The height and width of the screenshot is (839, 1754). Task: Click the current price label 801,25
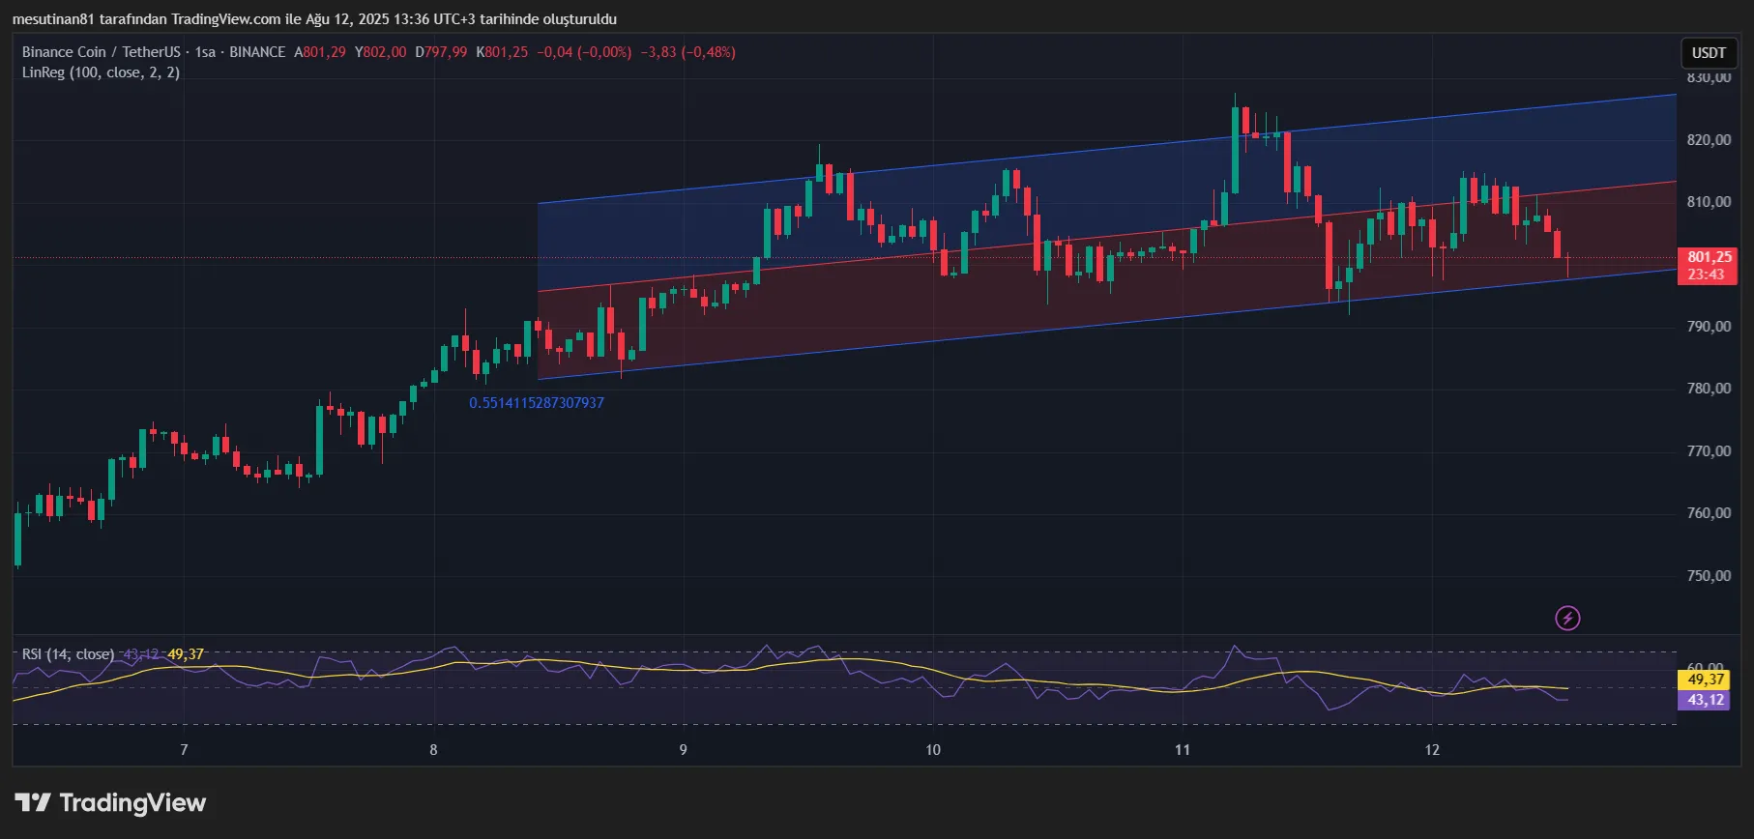[x=1710, y=257]
